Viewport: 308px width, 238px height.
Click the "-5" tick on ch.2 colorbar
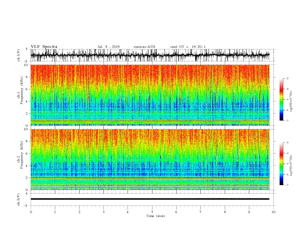(287, 164)
